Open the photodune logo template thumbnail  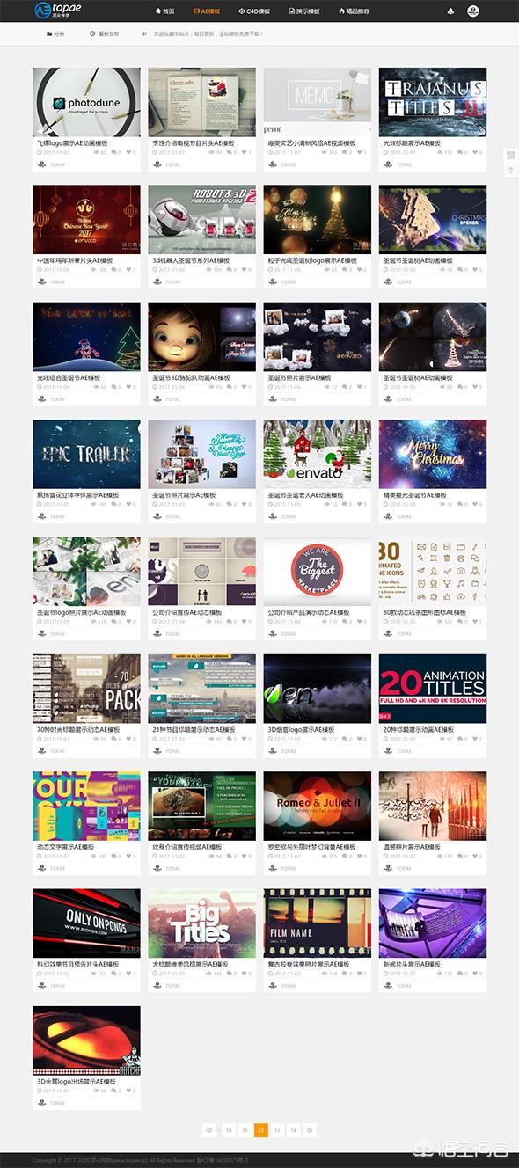click(86, 102)
